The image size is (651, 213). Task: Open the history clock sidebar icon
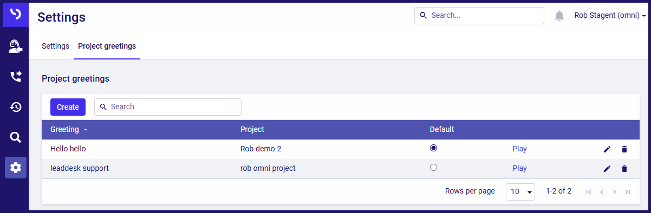coord(16,107)
